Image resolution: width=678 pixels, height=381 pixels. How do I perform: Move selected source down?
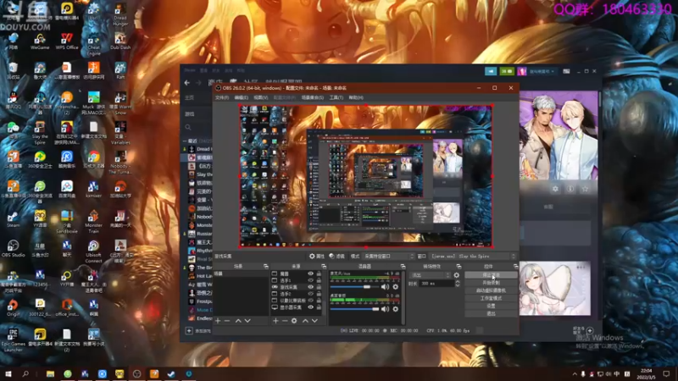[314, 321]
